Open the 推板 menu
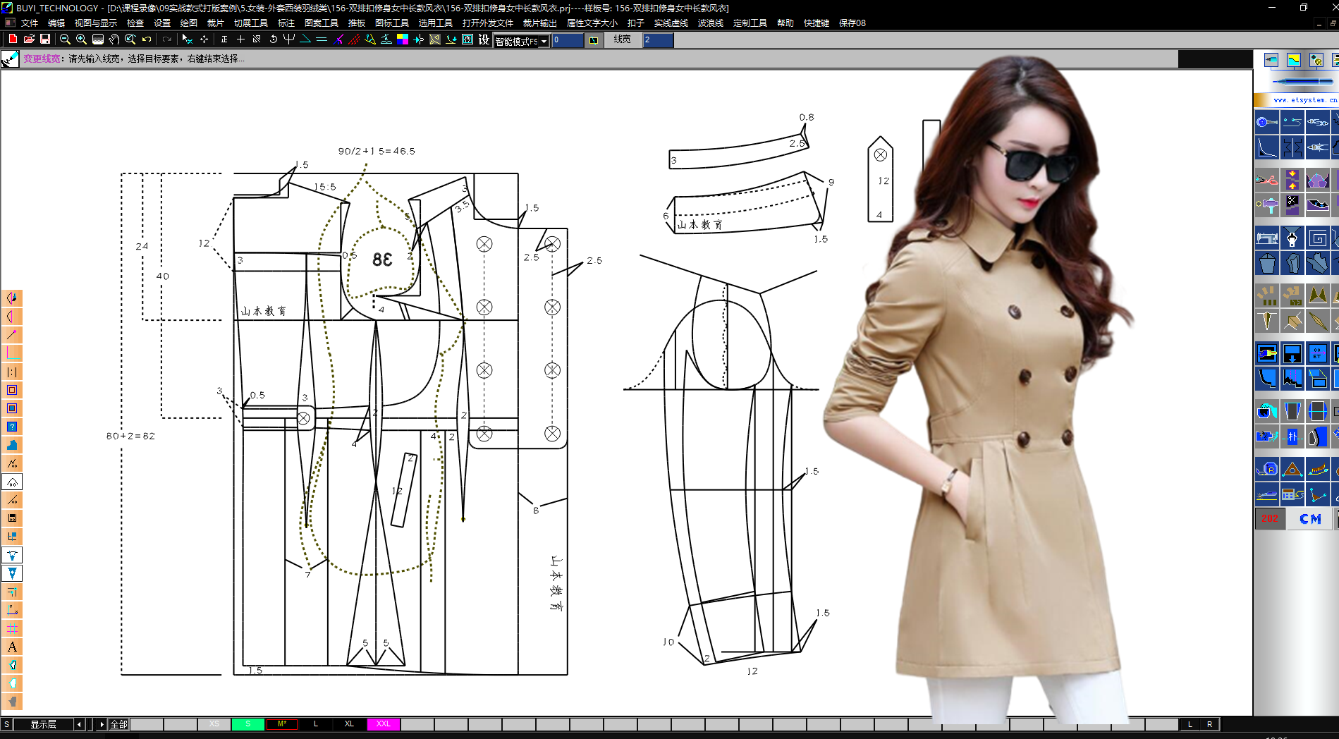Image resolution: width=1339 pixels, height=739 pixels. [x=357, y=23]
